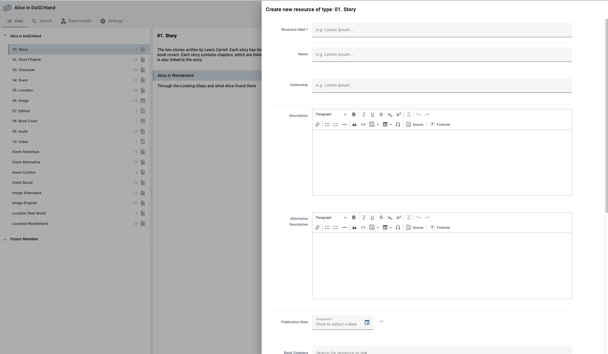Insert horizontal line in Description editor
This screenshot has height=354, width=608.
(x=344, y=125)
